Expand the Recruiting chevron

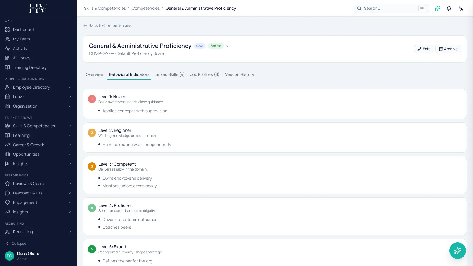point(70,232)
